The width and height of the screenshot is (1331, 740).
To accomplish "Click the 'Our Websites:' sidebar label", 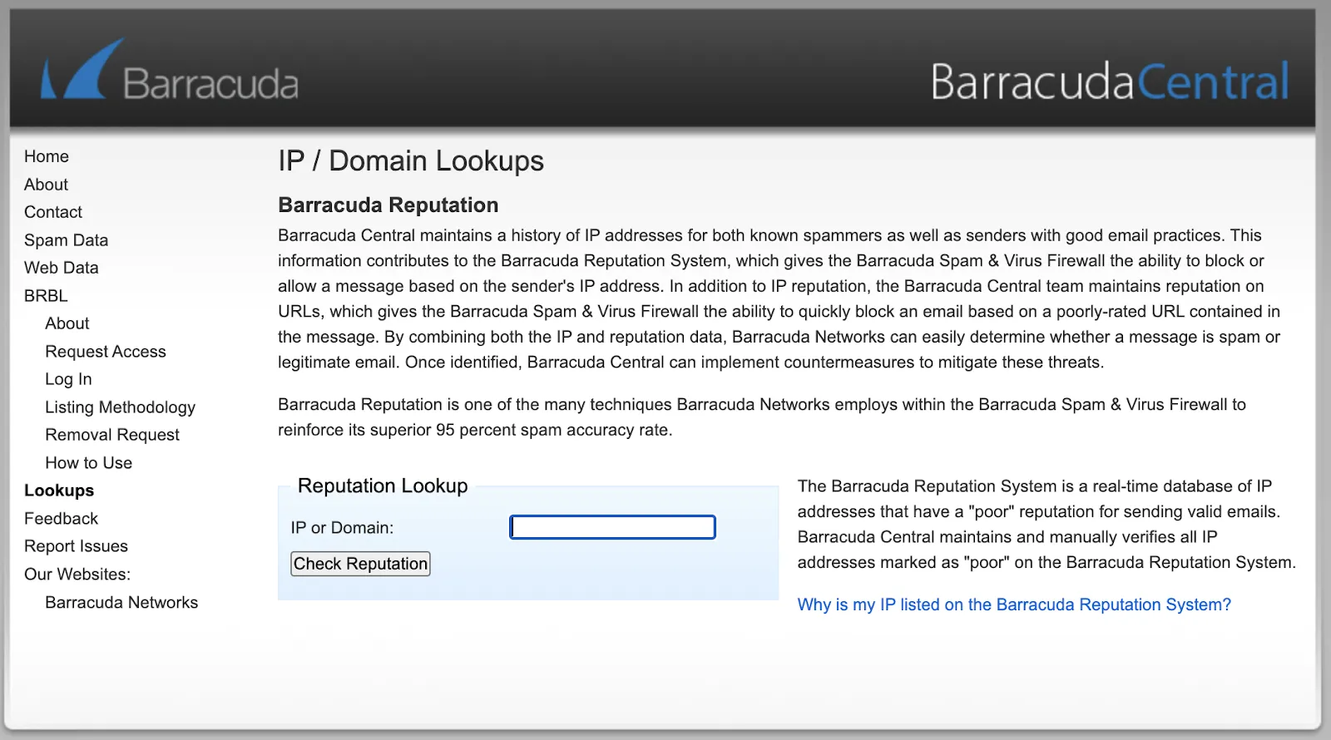I will (77, 575).
